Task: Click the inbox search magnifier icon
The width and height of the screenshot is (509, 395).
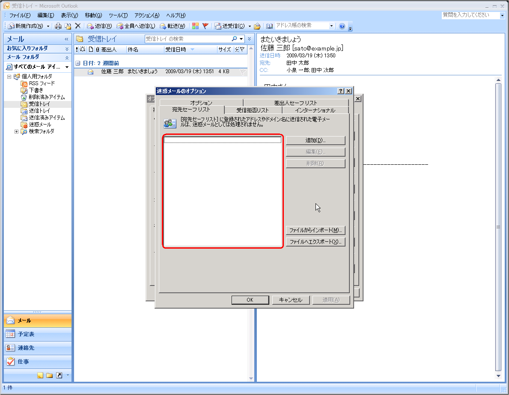Action: pyautogui.click(x=234, y=39)
